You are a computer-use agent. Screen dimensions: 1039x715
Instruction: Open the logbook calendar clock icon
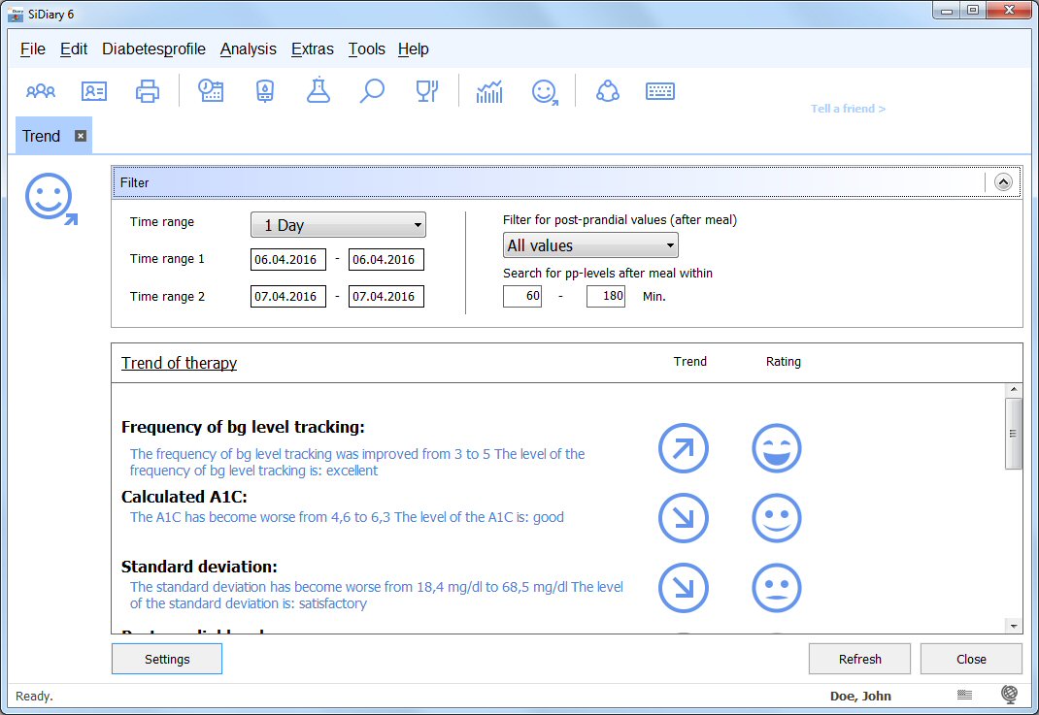[211, 91]
